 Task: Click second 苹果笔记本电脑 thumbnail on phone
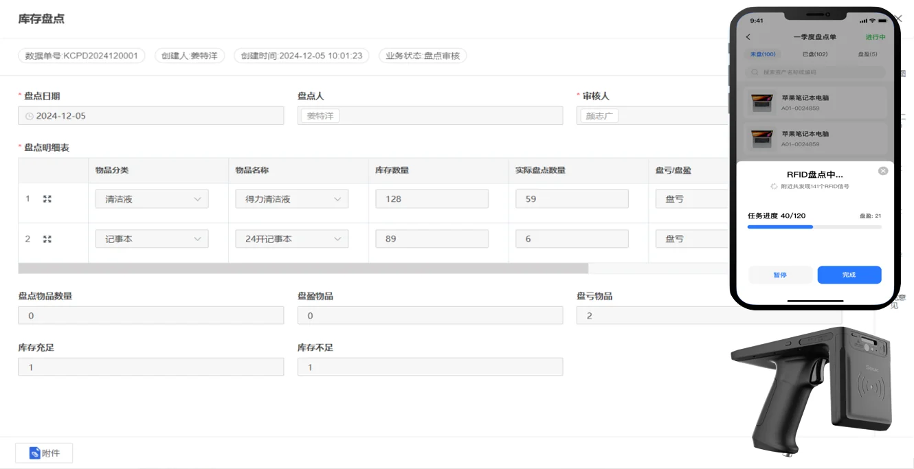pos(762,139)
